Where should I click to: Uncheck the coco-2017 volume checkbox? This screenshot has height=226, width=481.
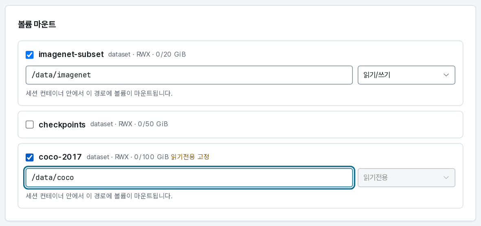[x=29, y=157]
